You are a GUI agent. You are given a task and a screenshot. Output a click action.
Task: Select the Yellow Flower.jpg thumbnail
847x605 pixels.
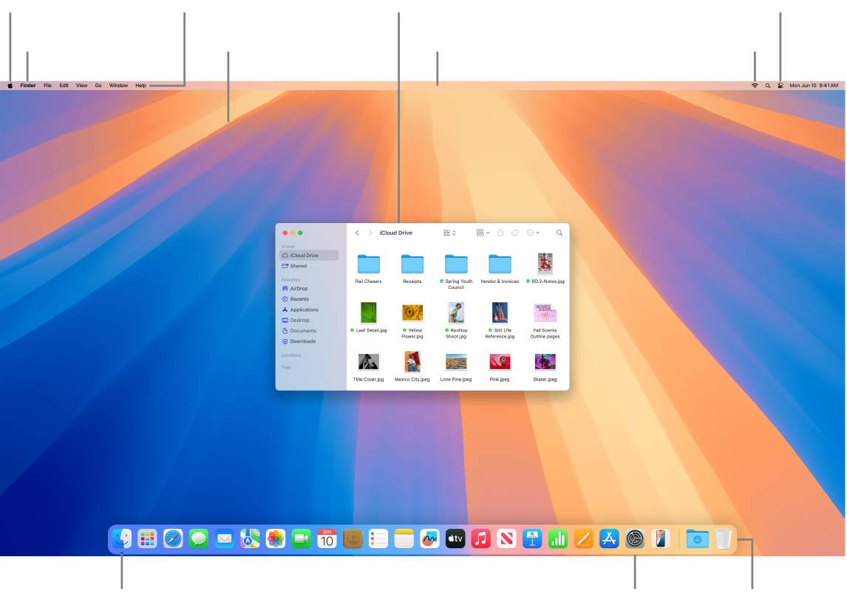click(412, 312)
